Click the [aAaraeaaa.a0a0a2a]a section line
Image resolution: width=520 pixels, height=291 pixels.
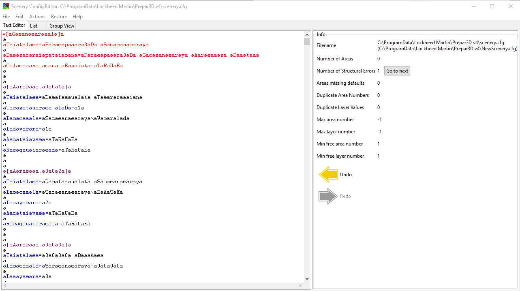point(37,171)
